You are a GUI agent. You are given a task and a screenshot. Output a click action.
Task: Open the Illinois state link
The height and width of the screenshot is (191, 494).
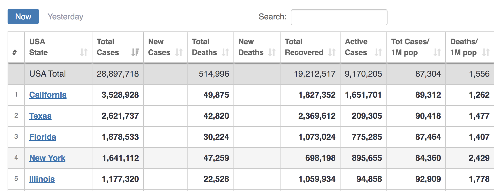coord(42,179)
